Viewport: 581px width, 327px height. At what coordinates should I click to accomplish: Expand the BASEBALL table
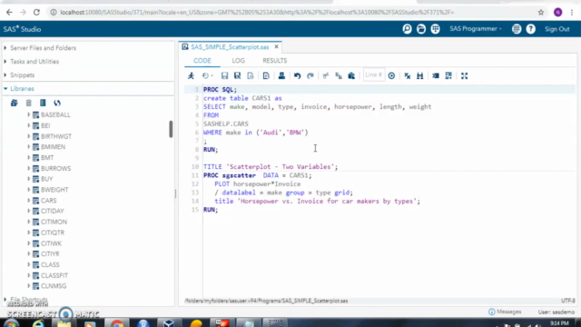click(x=28, y=115)
